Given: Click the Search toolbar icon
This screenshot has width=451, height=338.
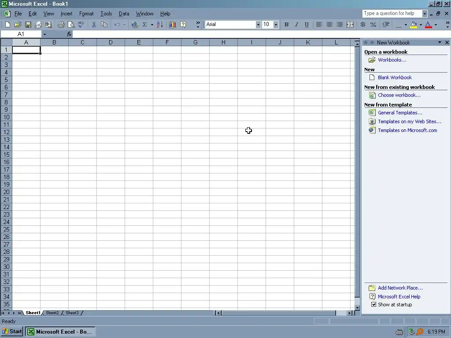Looking at the screenshot, I should coord(48,25).
